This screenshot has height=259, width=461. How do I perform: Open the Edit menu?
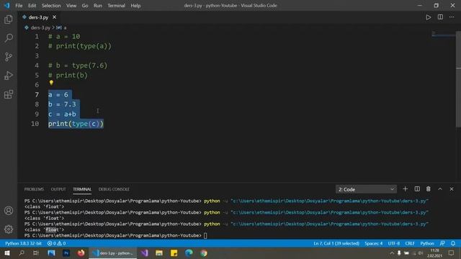coord(32,6)
